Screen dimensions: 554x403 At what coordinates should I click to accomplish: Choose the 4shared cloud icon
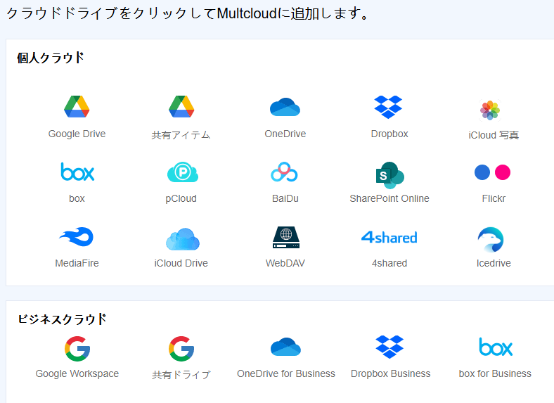click(x=389, y=238)
